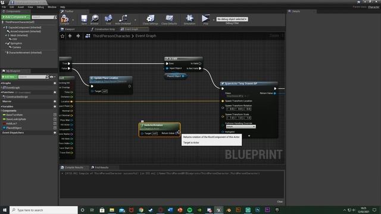This screenshot has width=381, height=214.
Task: Add new macro with Macros plus icon
Action: 55,102
